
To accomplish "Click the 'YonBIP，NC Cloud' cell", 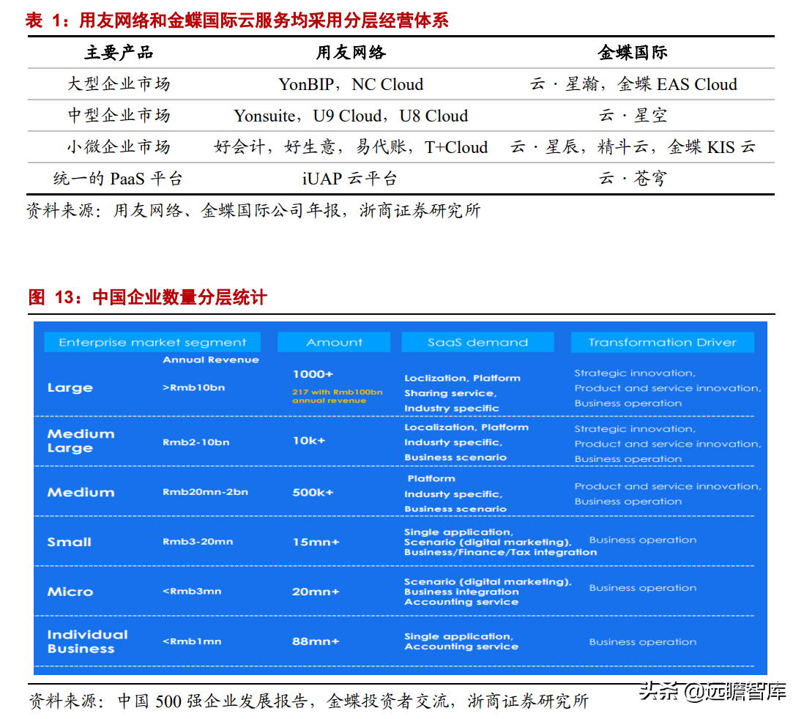I will point(351,84).
